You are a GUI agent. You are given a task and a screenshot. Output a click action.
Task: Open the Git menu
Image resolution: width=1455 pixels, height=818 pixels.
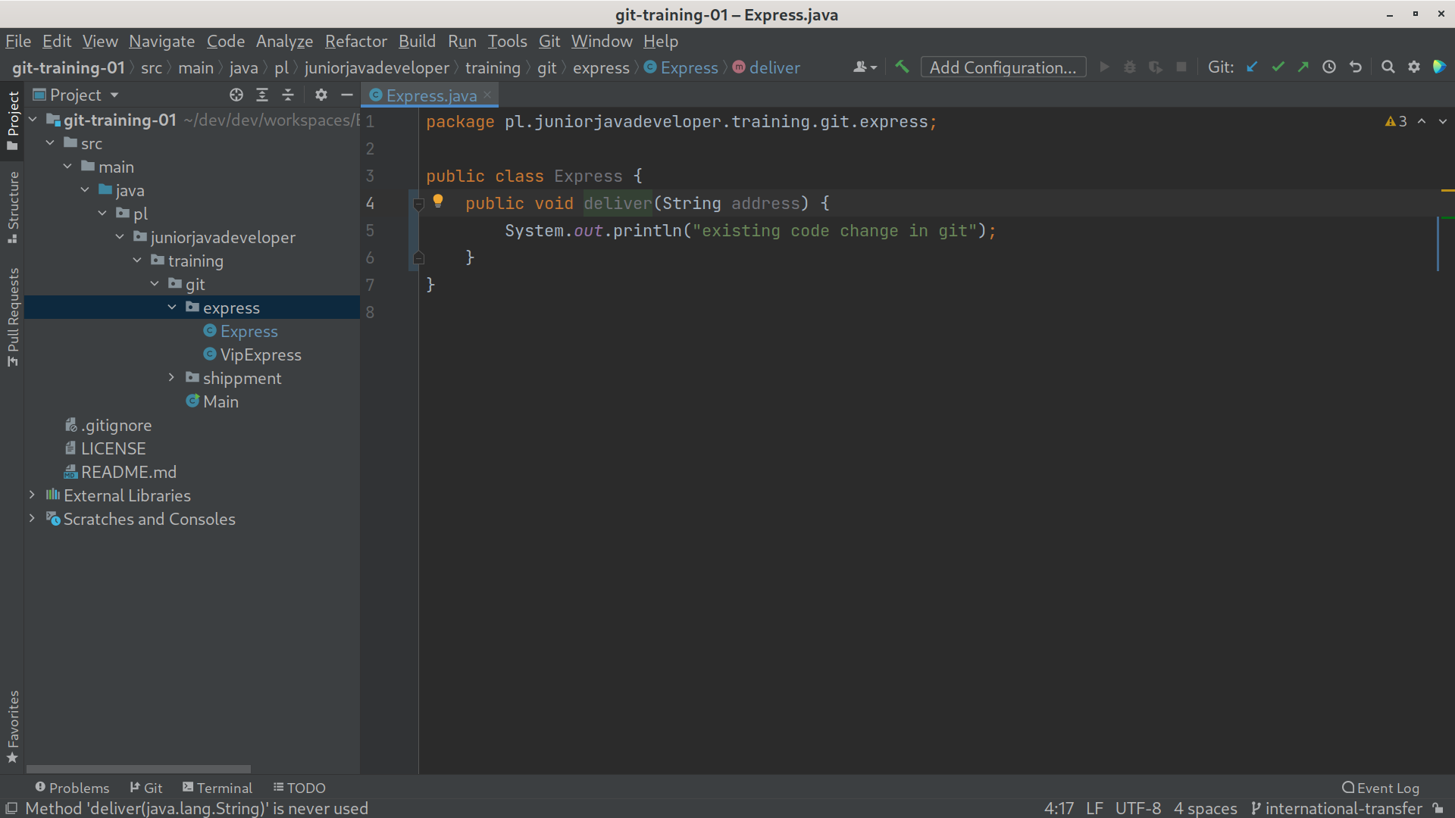[x=549, y=41]
